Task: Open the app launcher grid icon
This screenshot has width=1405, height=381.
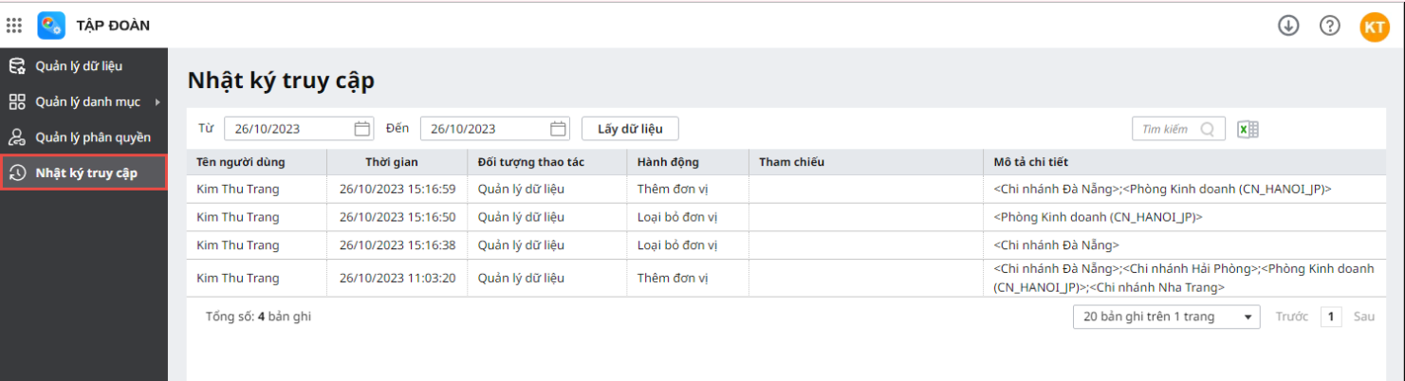Action: click(x=14, y=26)
